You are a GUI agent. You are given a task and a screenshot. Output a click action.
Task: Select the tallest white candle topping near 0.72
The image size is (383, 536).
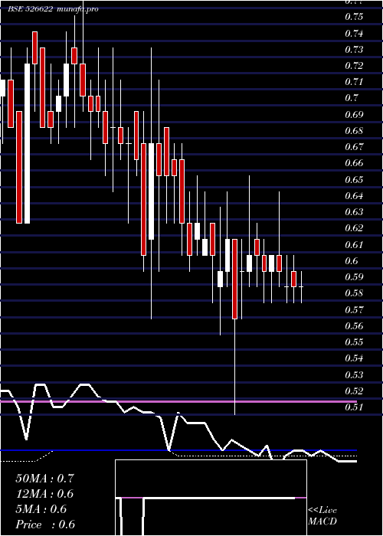27,143
